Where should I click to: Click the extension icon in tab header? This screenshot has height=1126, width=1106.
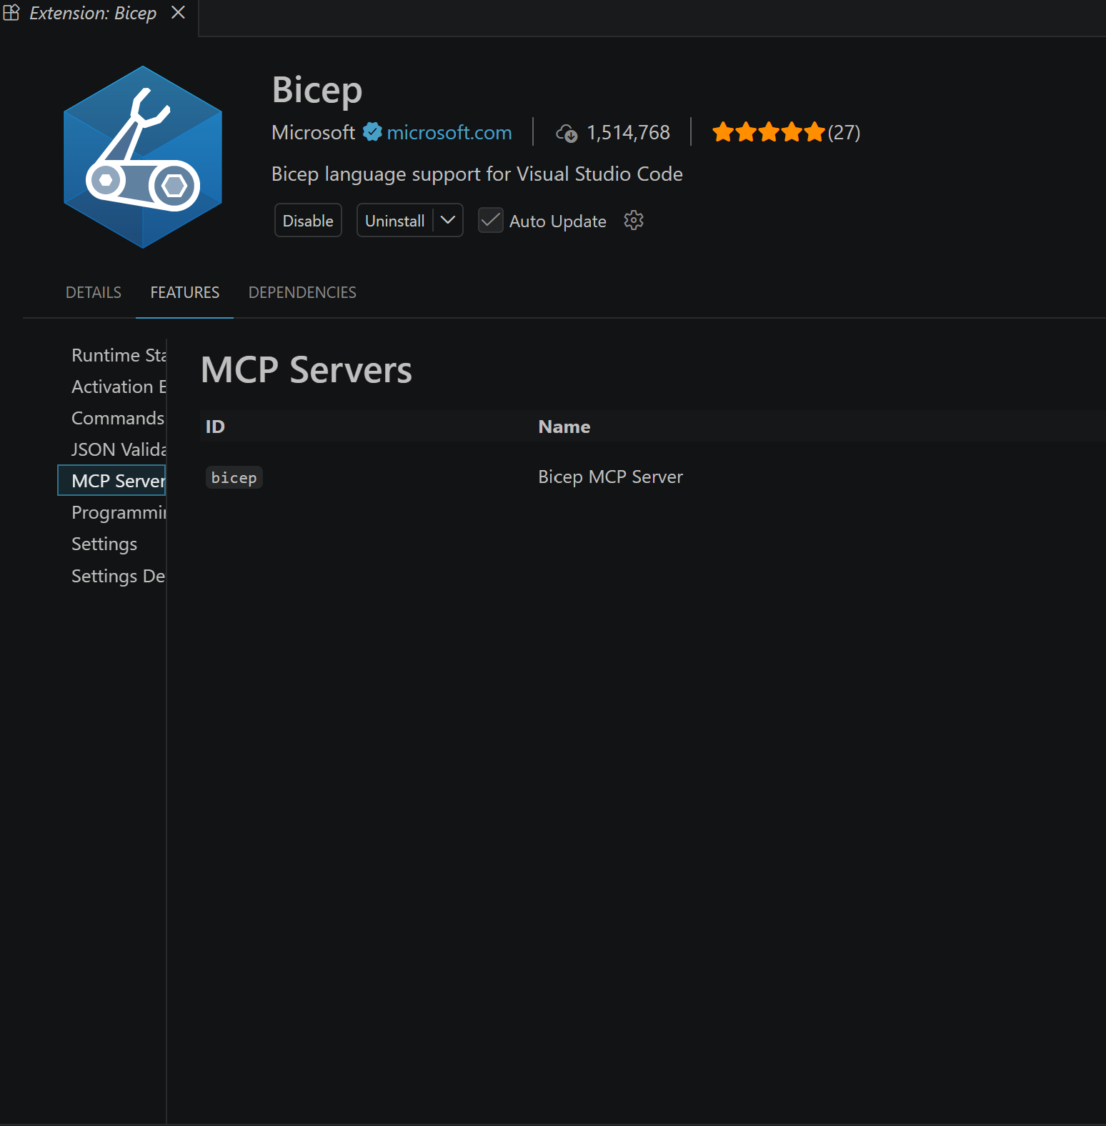tap(11, 13)
